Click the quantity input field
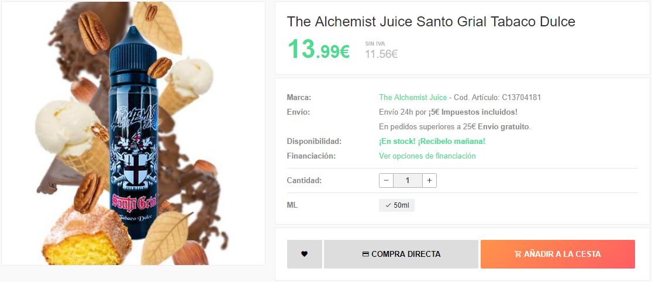652x282 pixels. pyautogui.click(x=408, y=181)
